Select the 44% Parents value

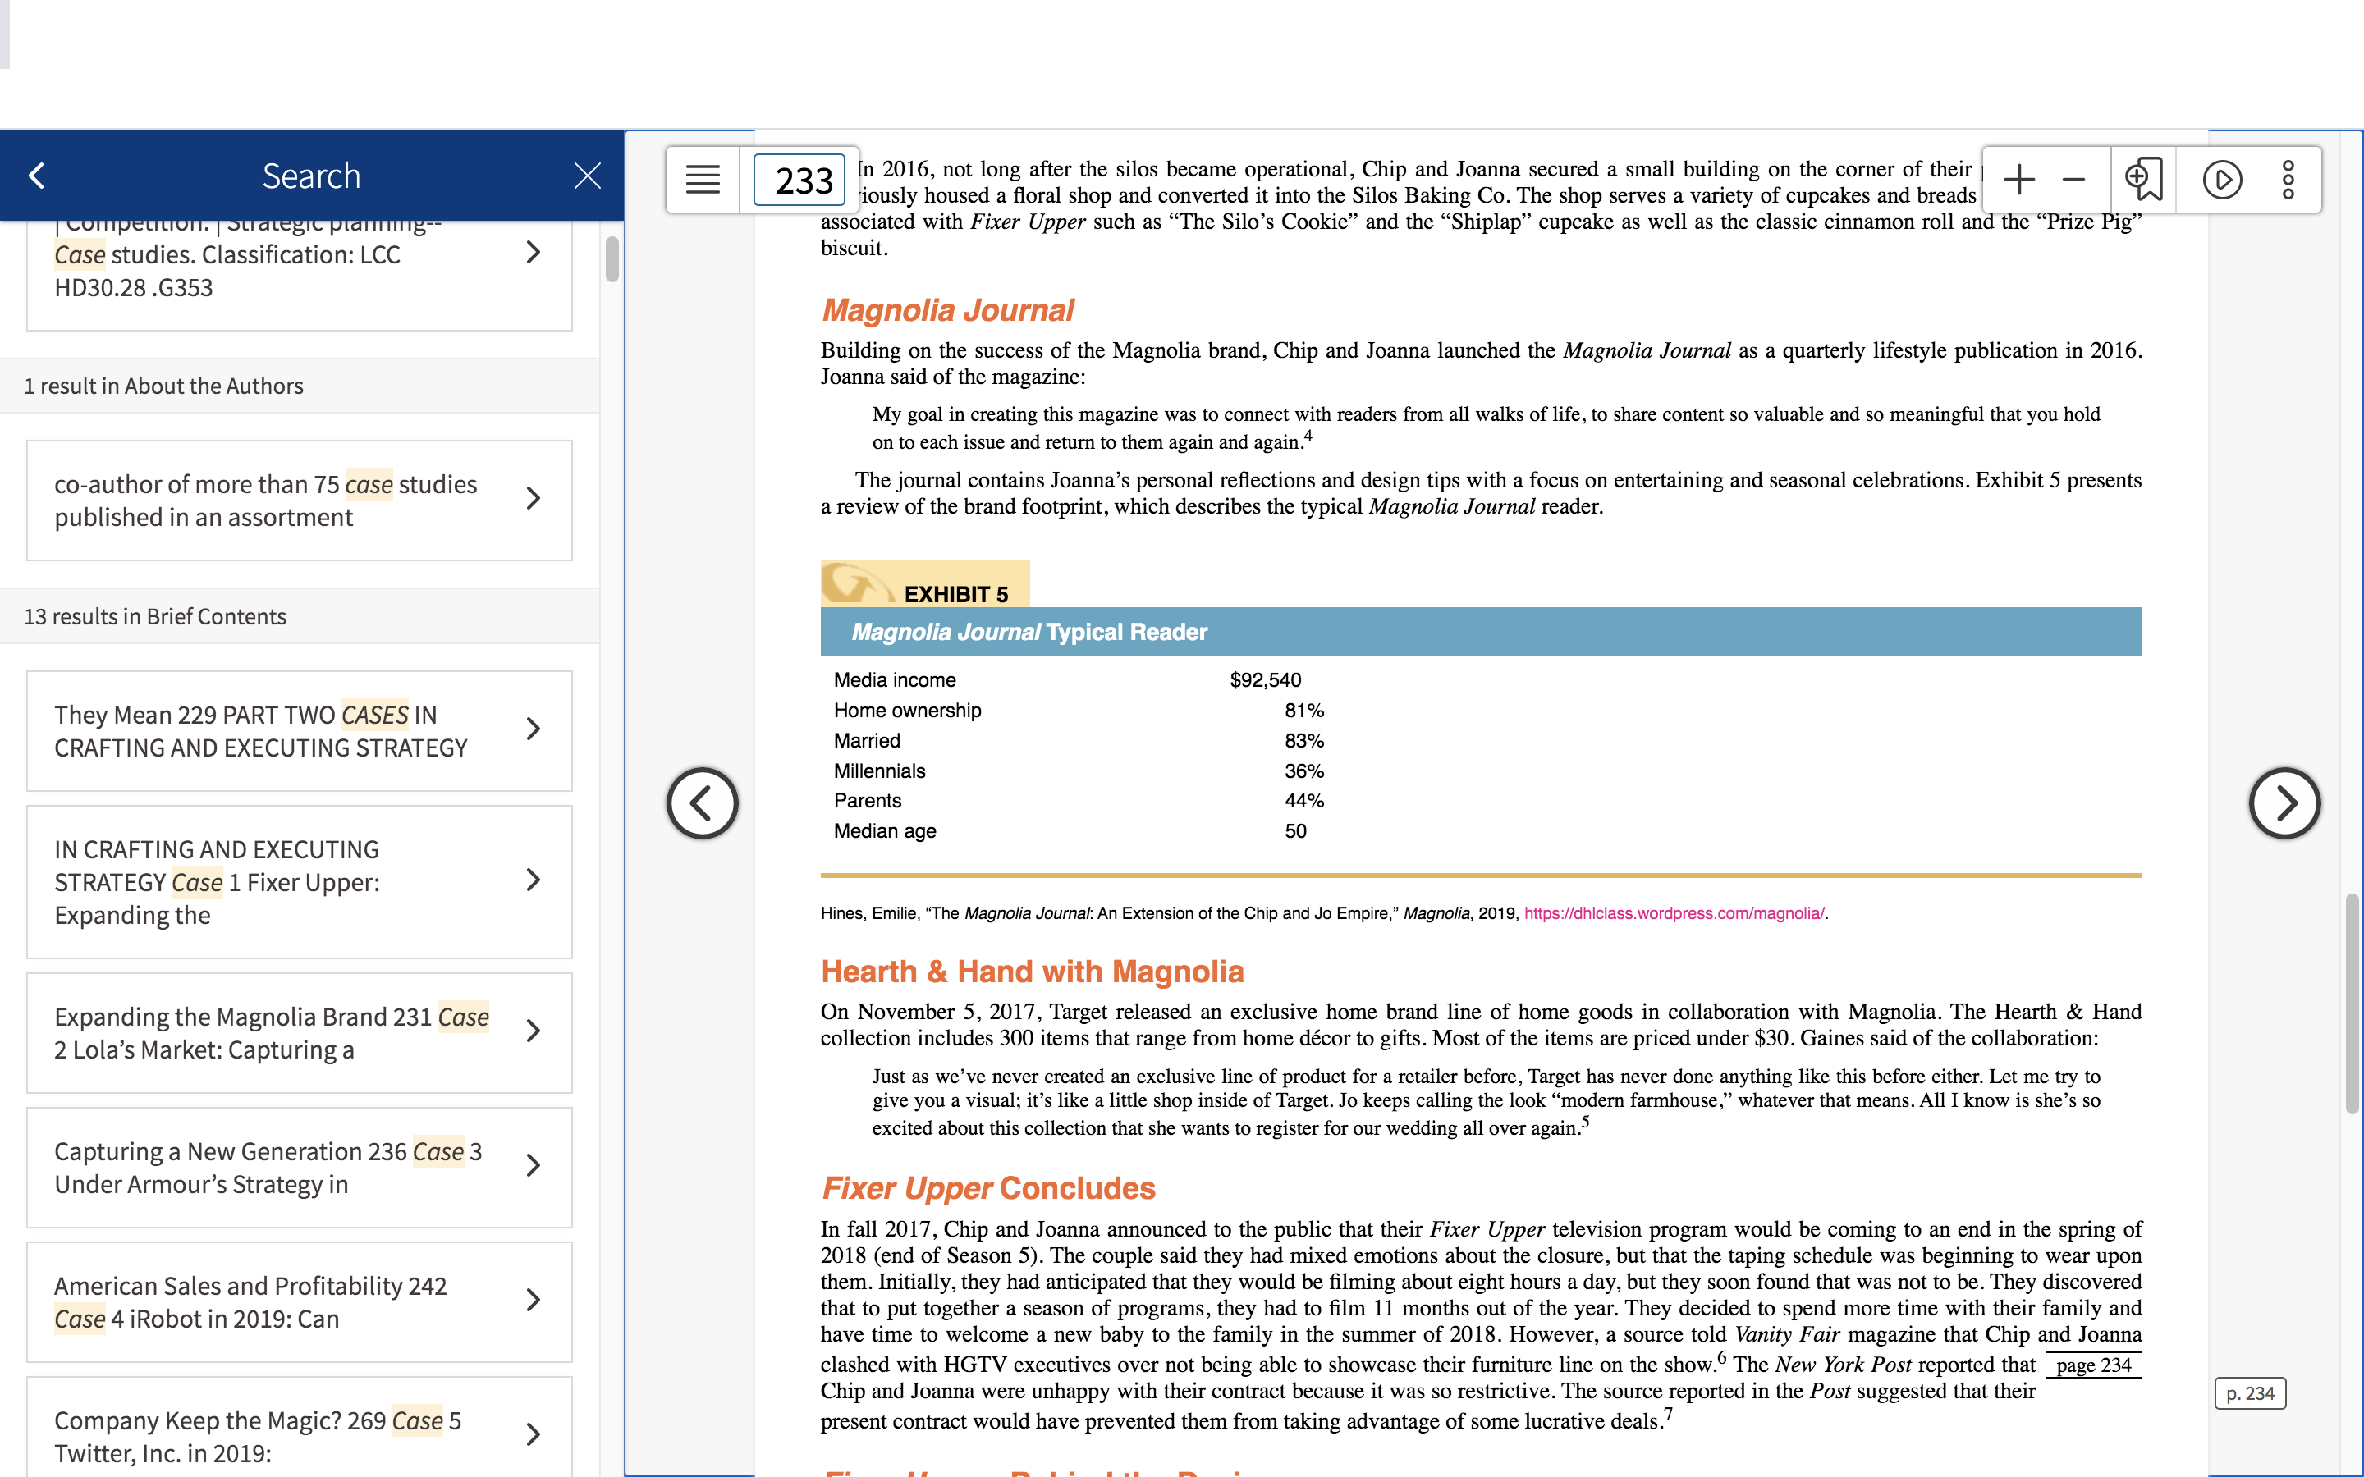[1304, 801]
